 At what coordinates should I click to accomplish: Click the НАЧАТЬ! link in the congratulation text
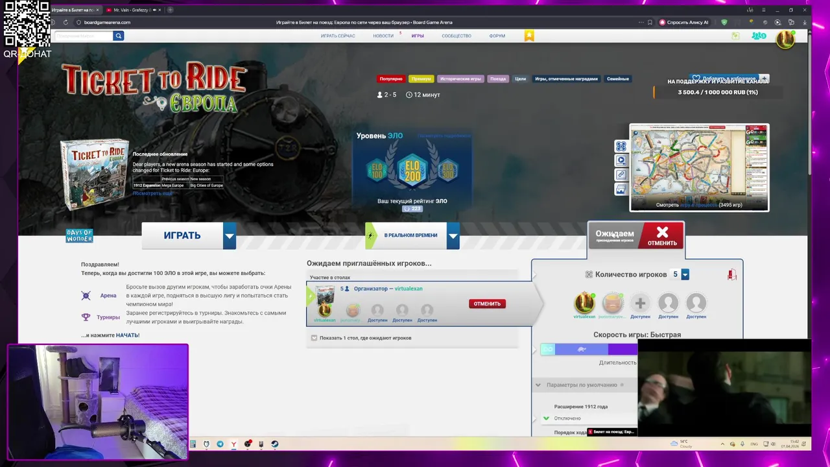click(x=128, y=335)
